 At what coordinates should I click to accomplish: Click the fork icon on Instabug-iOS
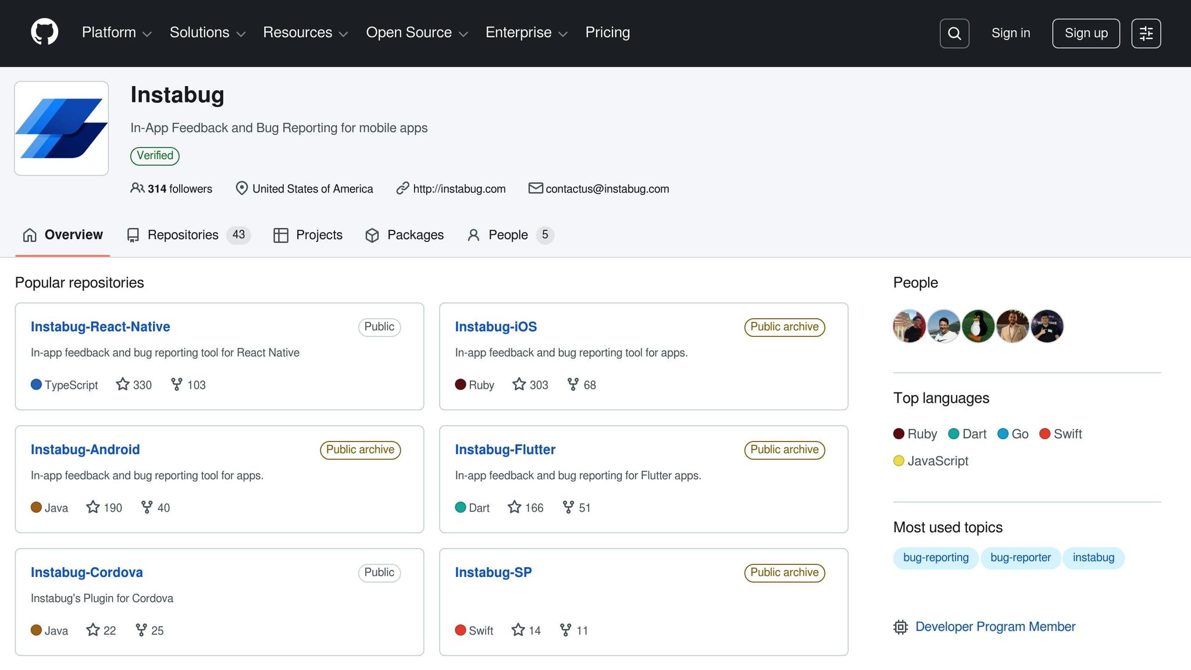(573, 384)
